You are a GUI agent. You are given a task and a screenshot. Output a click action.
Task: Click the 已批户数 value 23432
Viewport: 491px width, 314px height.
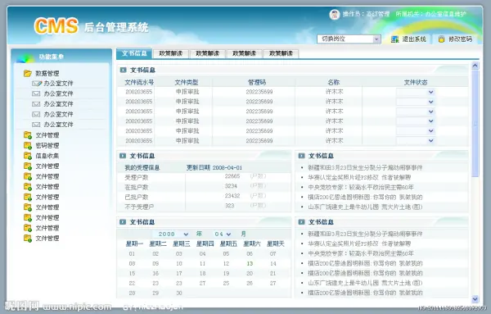pos(232,196)
